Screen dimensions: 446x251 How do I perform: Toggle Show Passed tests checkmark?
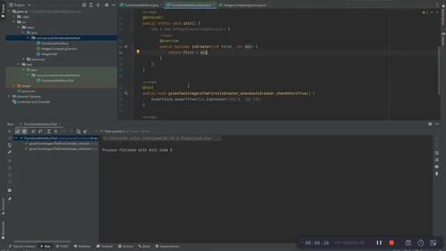(x=17, y=132)
